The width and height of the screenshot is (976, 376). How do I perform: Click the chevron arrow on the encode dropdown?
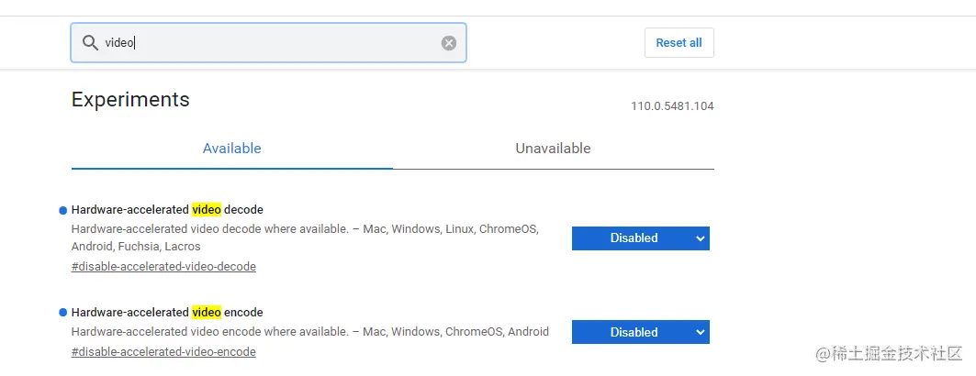click(700, 332)
